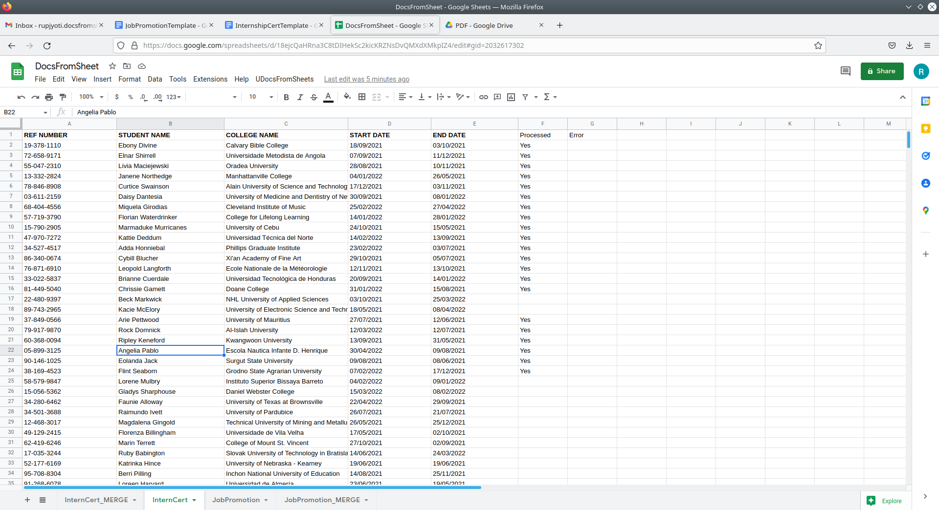Click the 'Last edit was 5 minutes ago' link
The image size is (939, 510).
pyautogui.click(x=367, y=79)
